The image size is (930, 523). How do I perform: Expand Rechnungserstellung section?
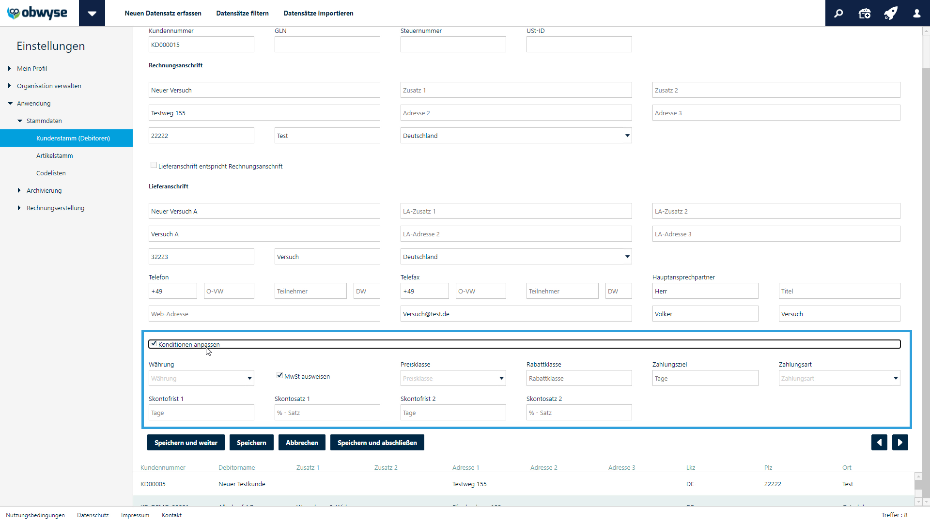tap(19, 208)
